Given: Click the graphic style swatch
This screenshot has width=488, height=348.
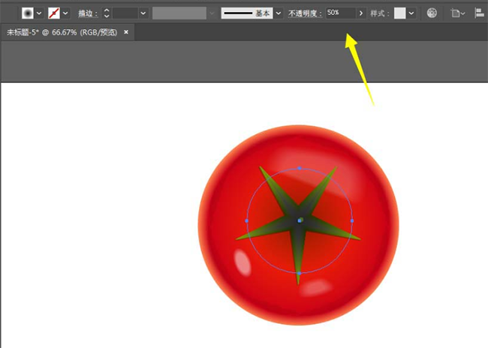Looking at the screenshot, I should click(399, 13).
